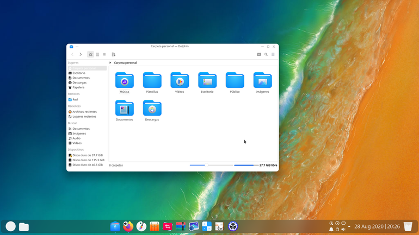419x235 pixels.
Task: Expand hidden system tray icons arrow
Action: [x=349, y=226]
